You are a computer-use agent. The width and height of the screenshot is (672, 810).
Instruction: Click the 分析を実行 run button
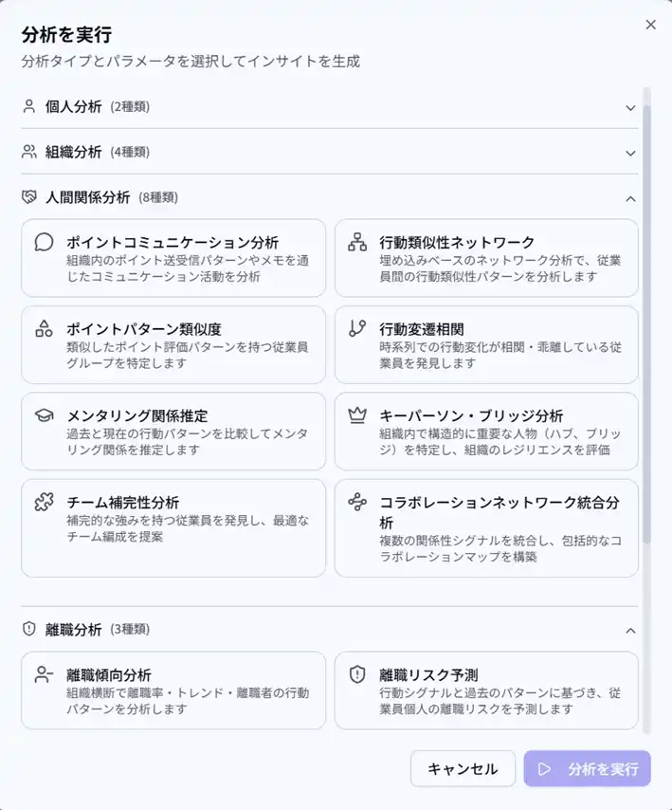(587, 768)
